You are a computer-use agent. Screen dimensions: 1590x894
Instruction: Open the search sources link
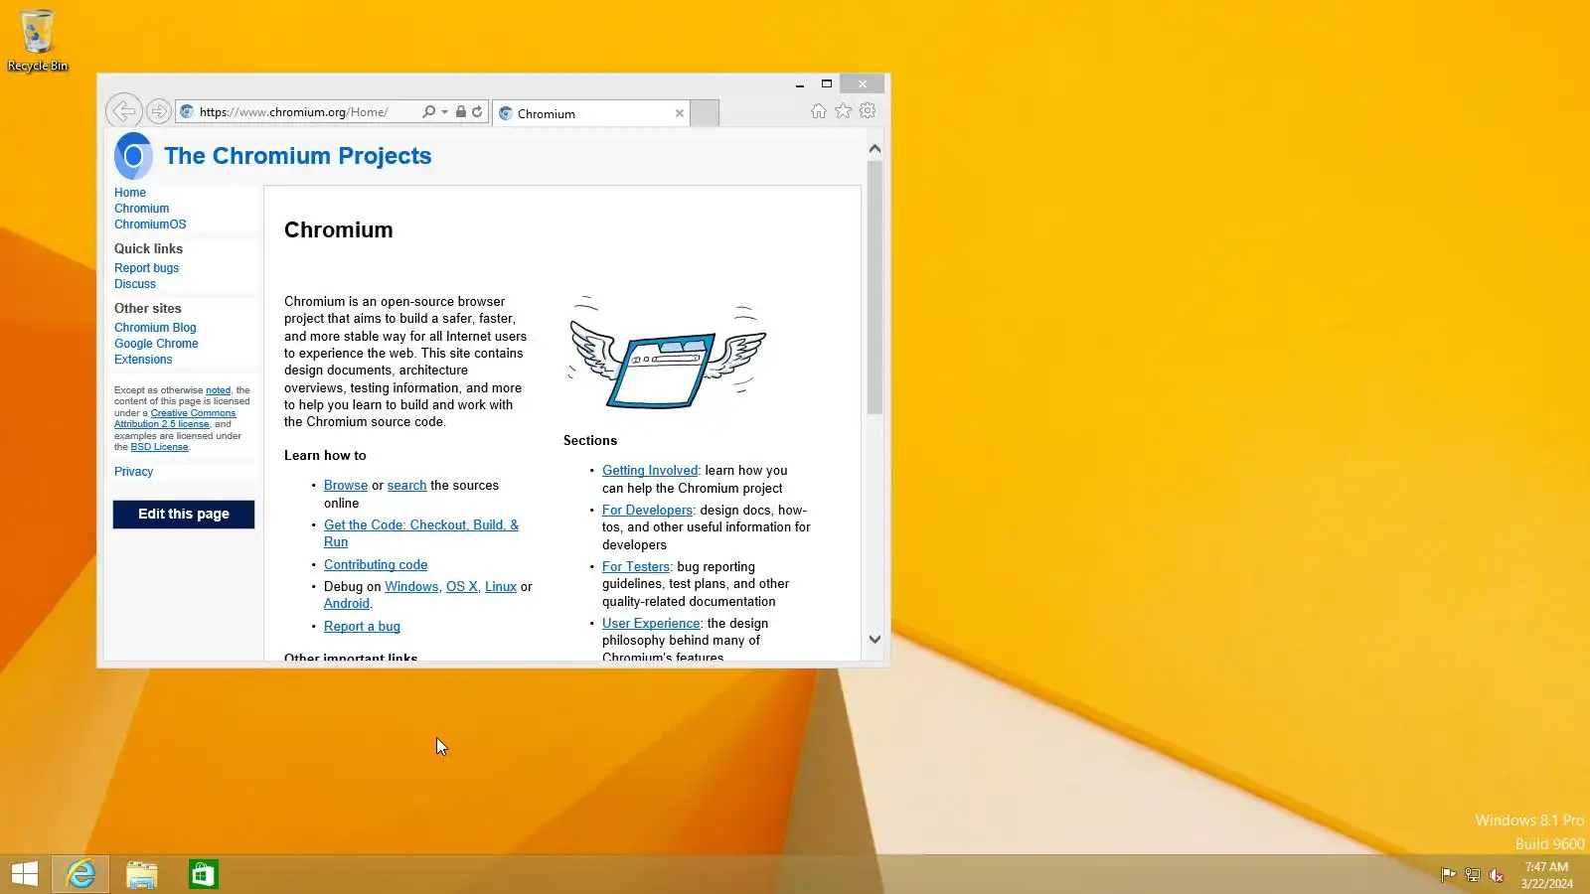(x=406, y=486)
